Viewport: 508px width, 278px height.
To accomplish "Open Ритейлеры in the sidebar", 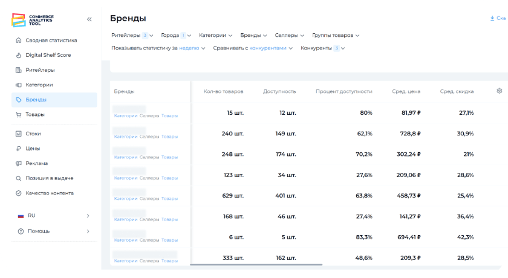I will (x=40, y=70).
